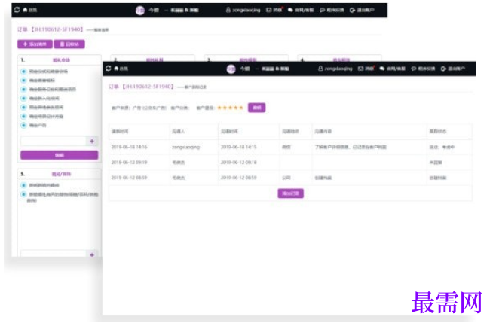Click the logout icon in the front window header
This screenshot has height=326, width=496.
(443, 69)
